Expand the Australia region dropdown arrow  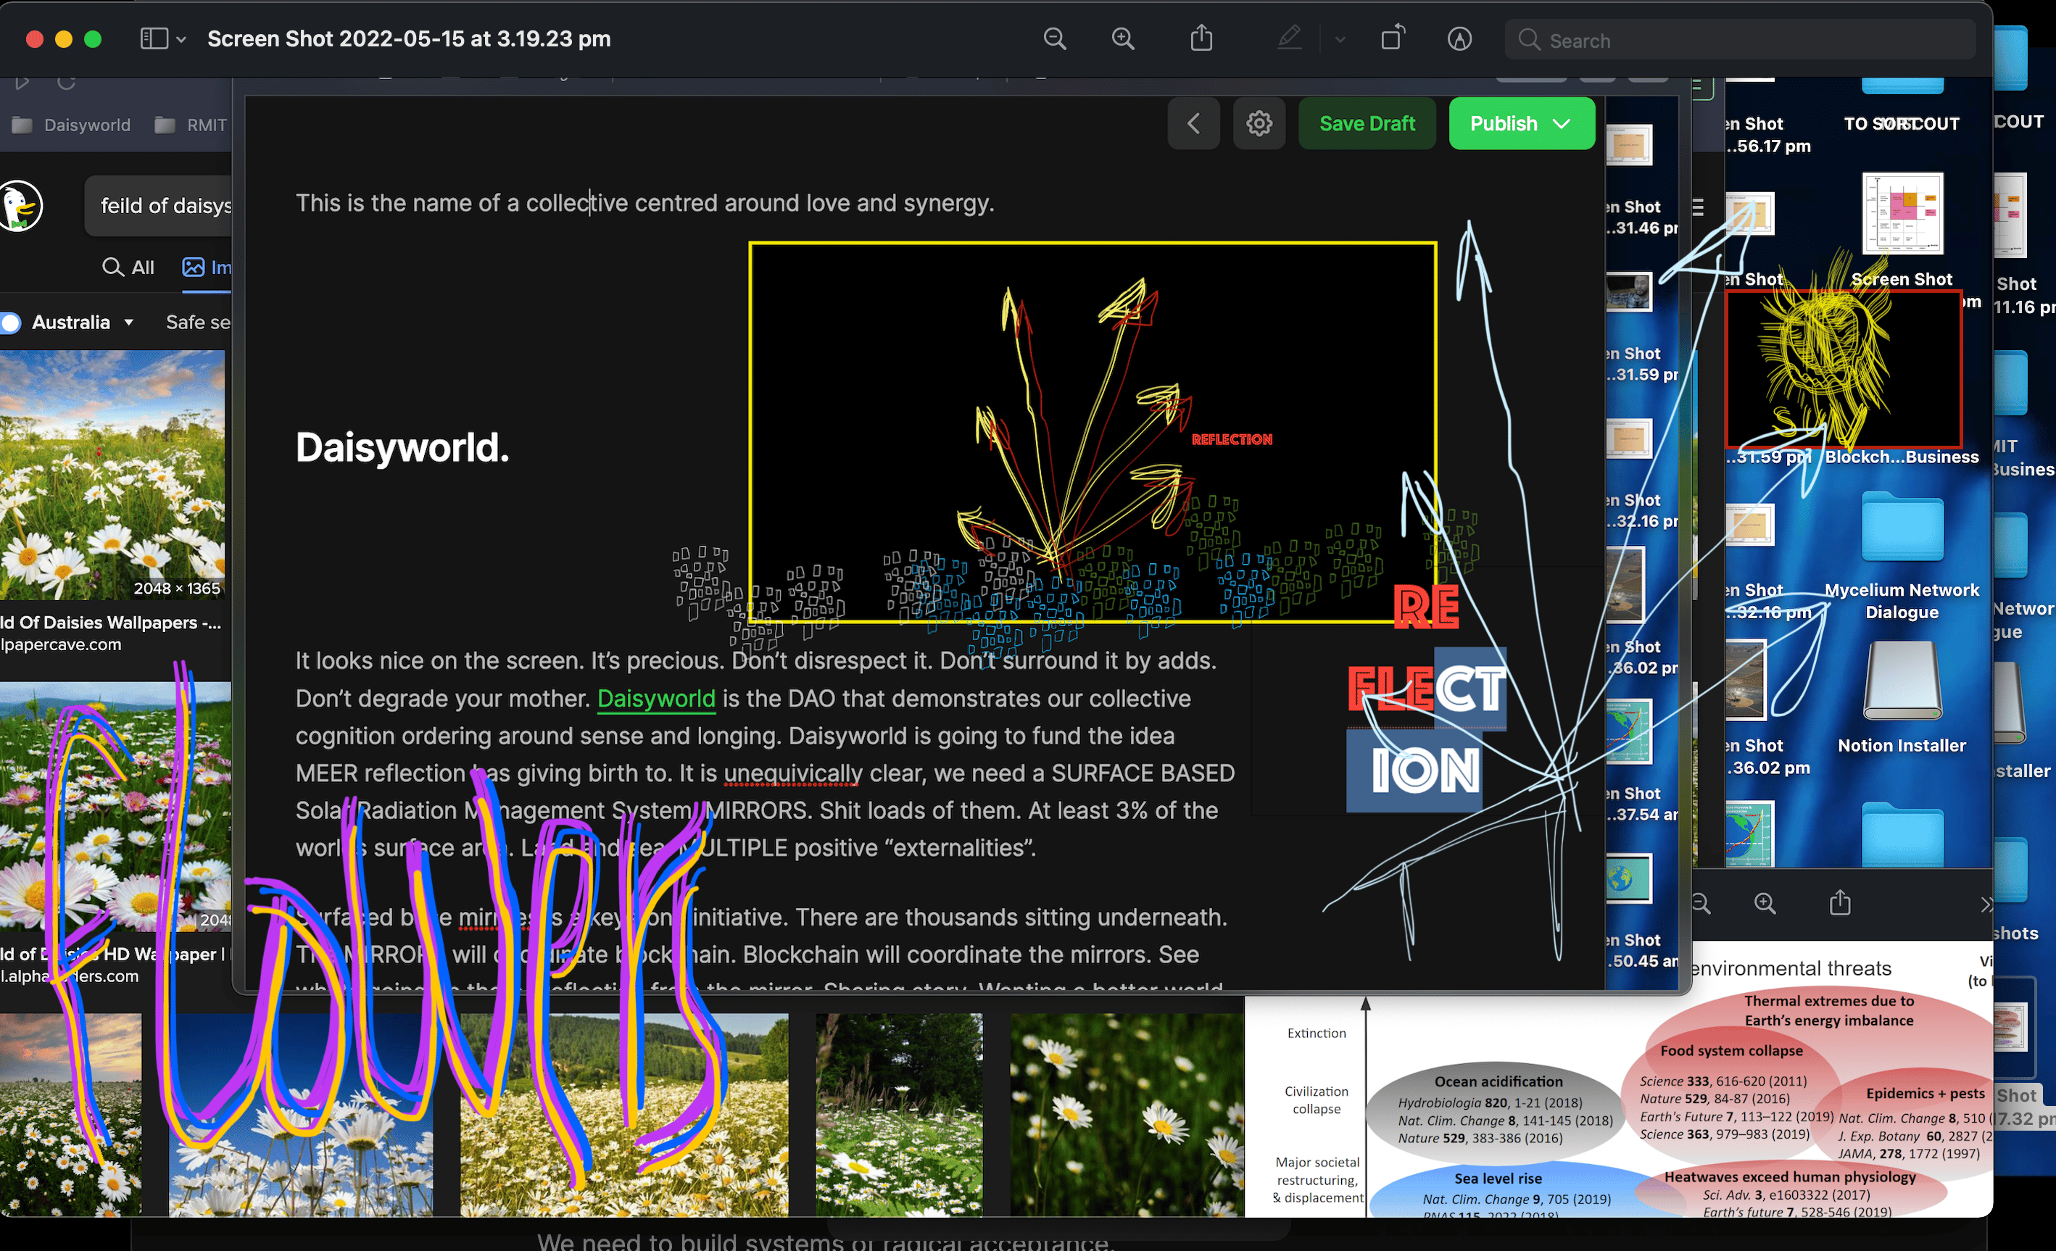(x=128, y=322)
